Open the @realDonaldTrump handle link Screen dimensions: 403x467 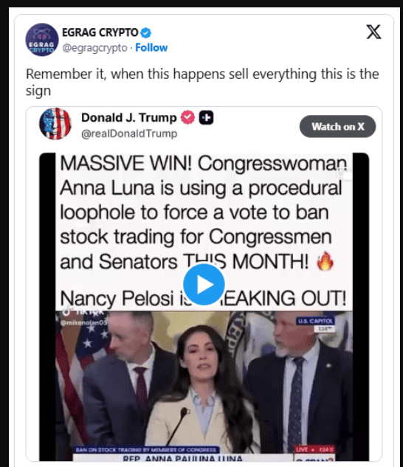tap(129, 134)
